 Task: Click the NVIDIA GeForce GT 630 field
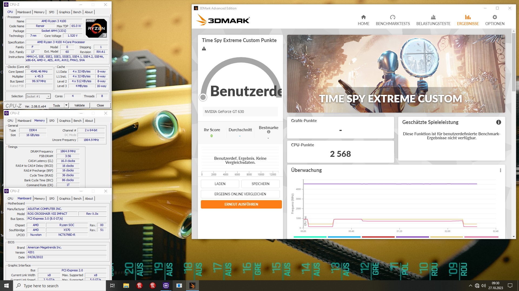tap(240, 112)
